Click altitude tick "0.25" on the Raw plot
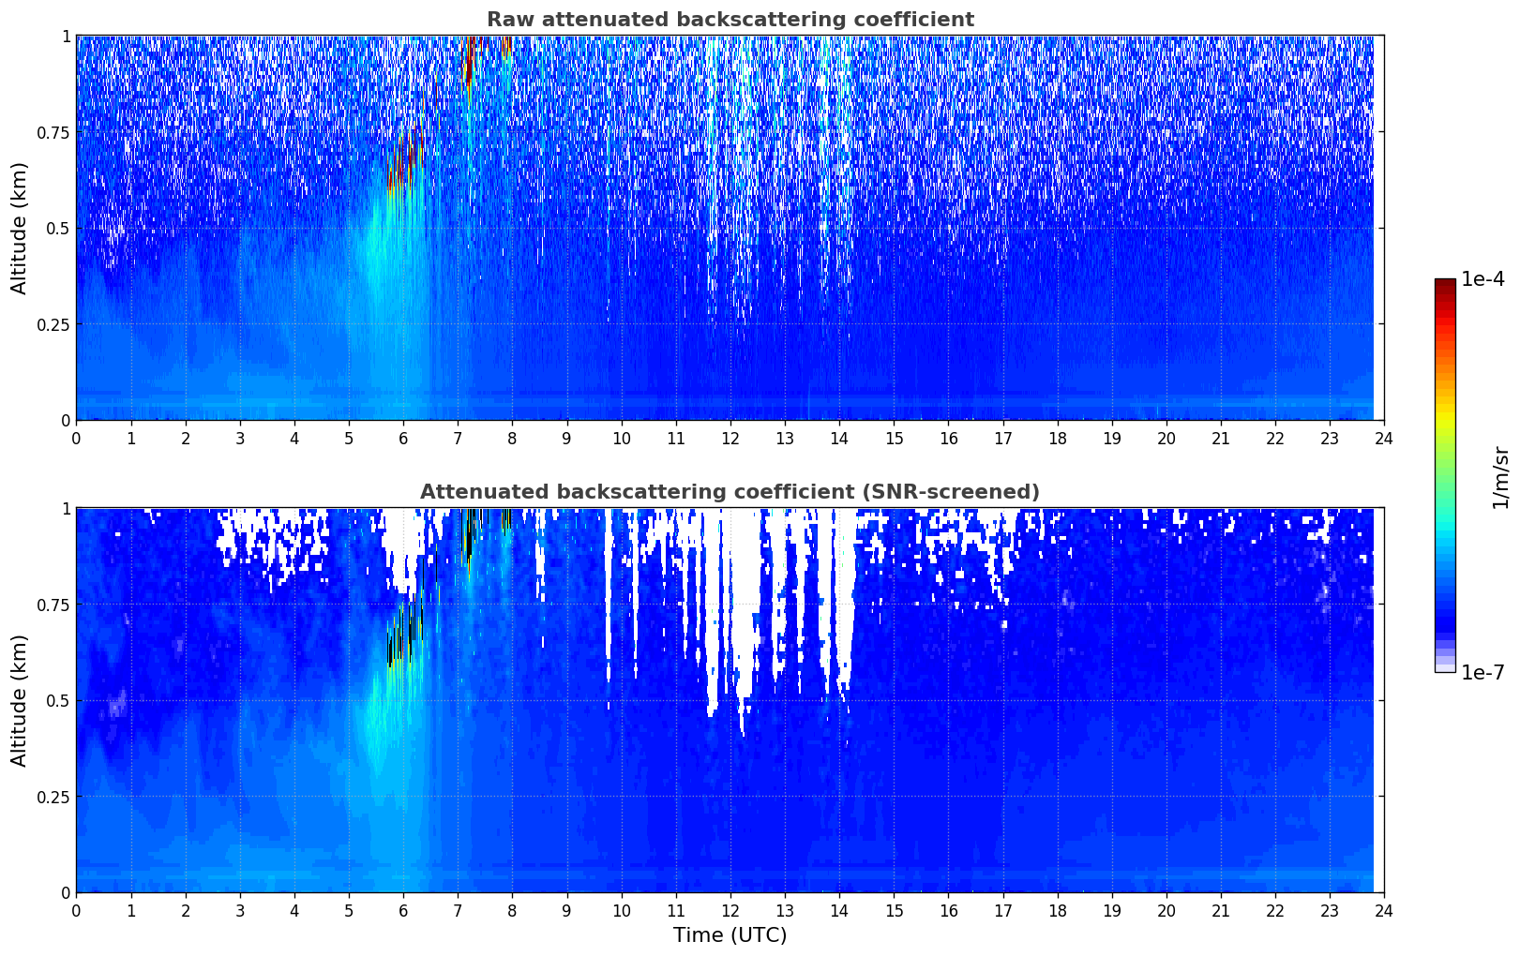 [x=54, y=324]
